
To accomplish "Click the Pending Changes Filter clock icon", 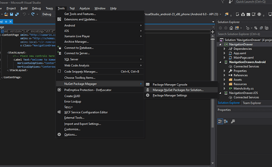I will tap(248, 28).
